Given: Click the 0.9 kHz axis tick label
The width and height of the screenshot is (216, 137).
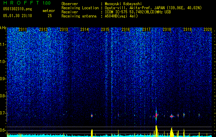Looking at the screenshot, I should click(x=3, y=79).
